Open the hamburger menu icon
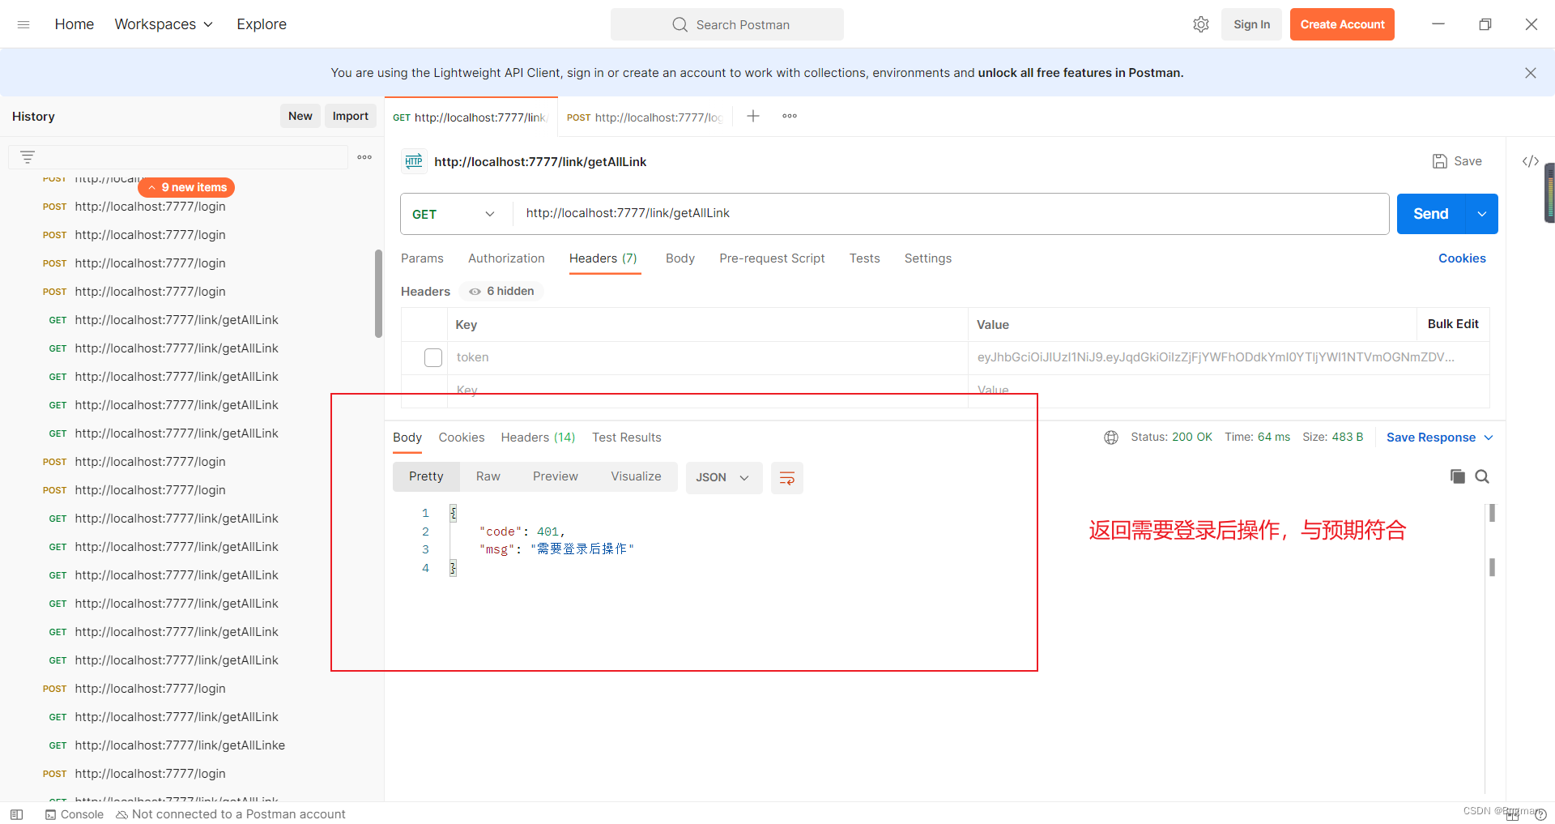 23,24
